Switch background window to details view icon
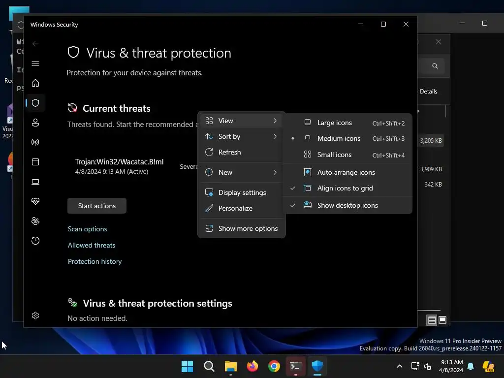Screen dimensions: 504x378 [432, 320]
